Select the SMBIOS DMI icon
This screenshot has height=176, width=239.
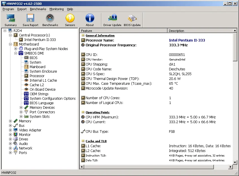[21, 53]
